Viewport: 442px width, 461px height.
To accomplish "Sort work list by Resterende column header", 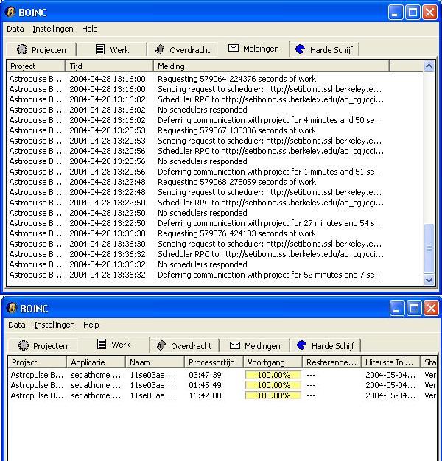I will point(331,362).
